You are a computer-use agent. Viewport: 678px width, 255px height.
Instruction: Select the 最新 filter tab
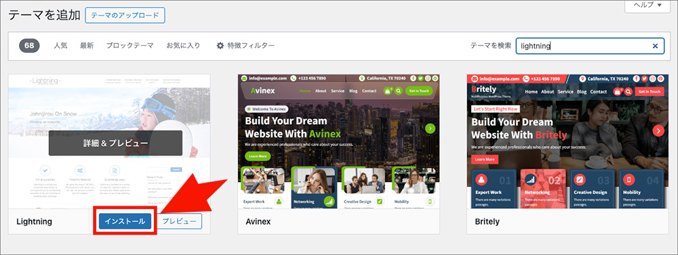(87, 45)
